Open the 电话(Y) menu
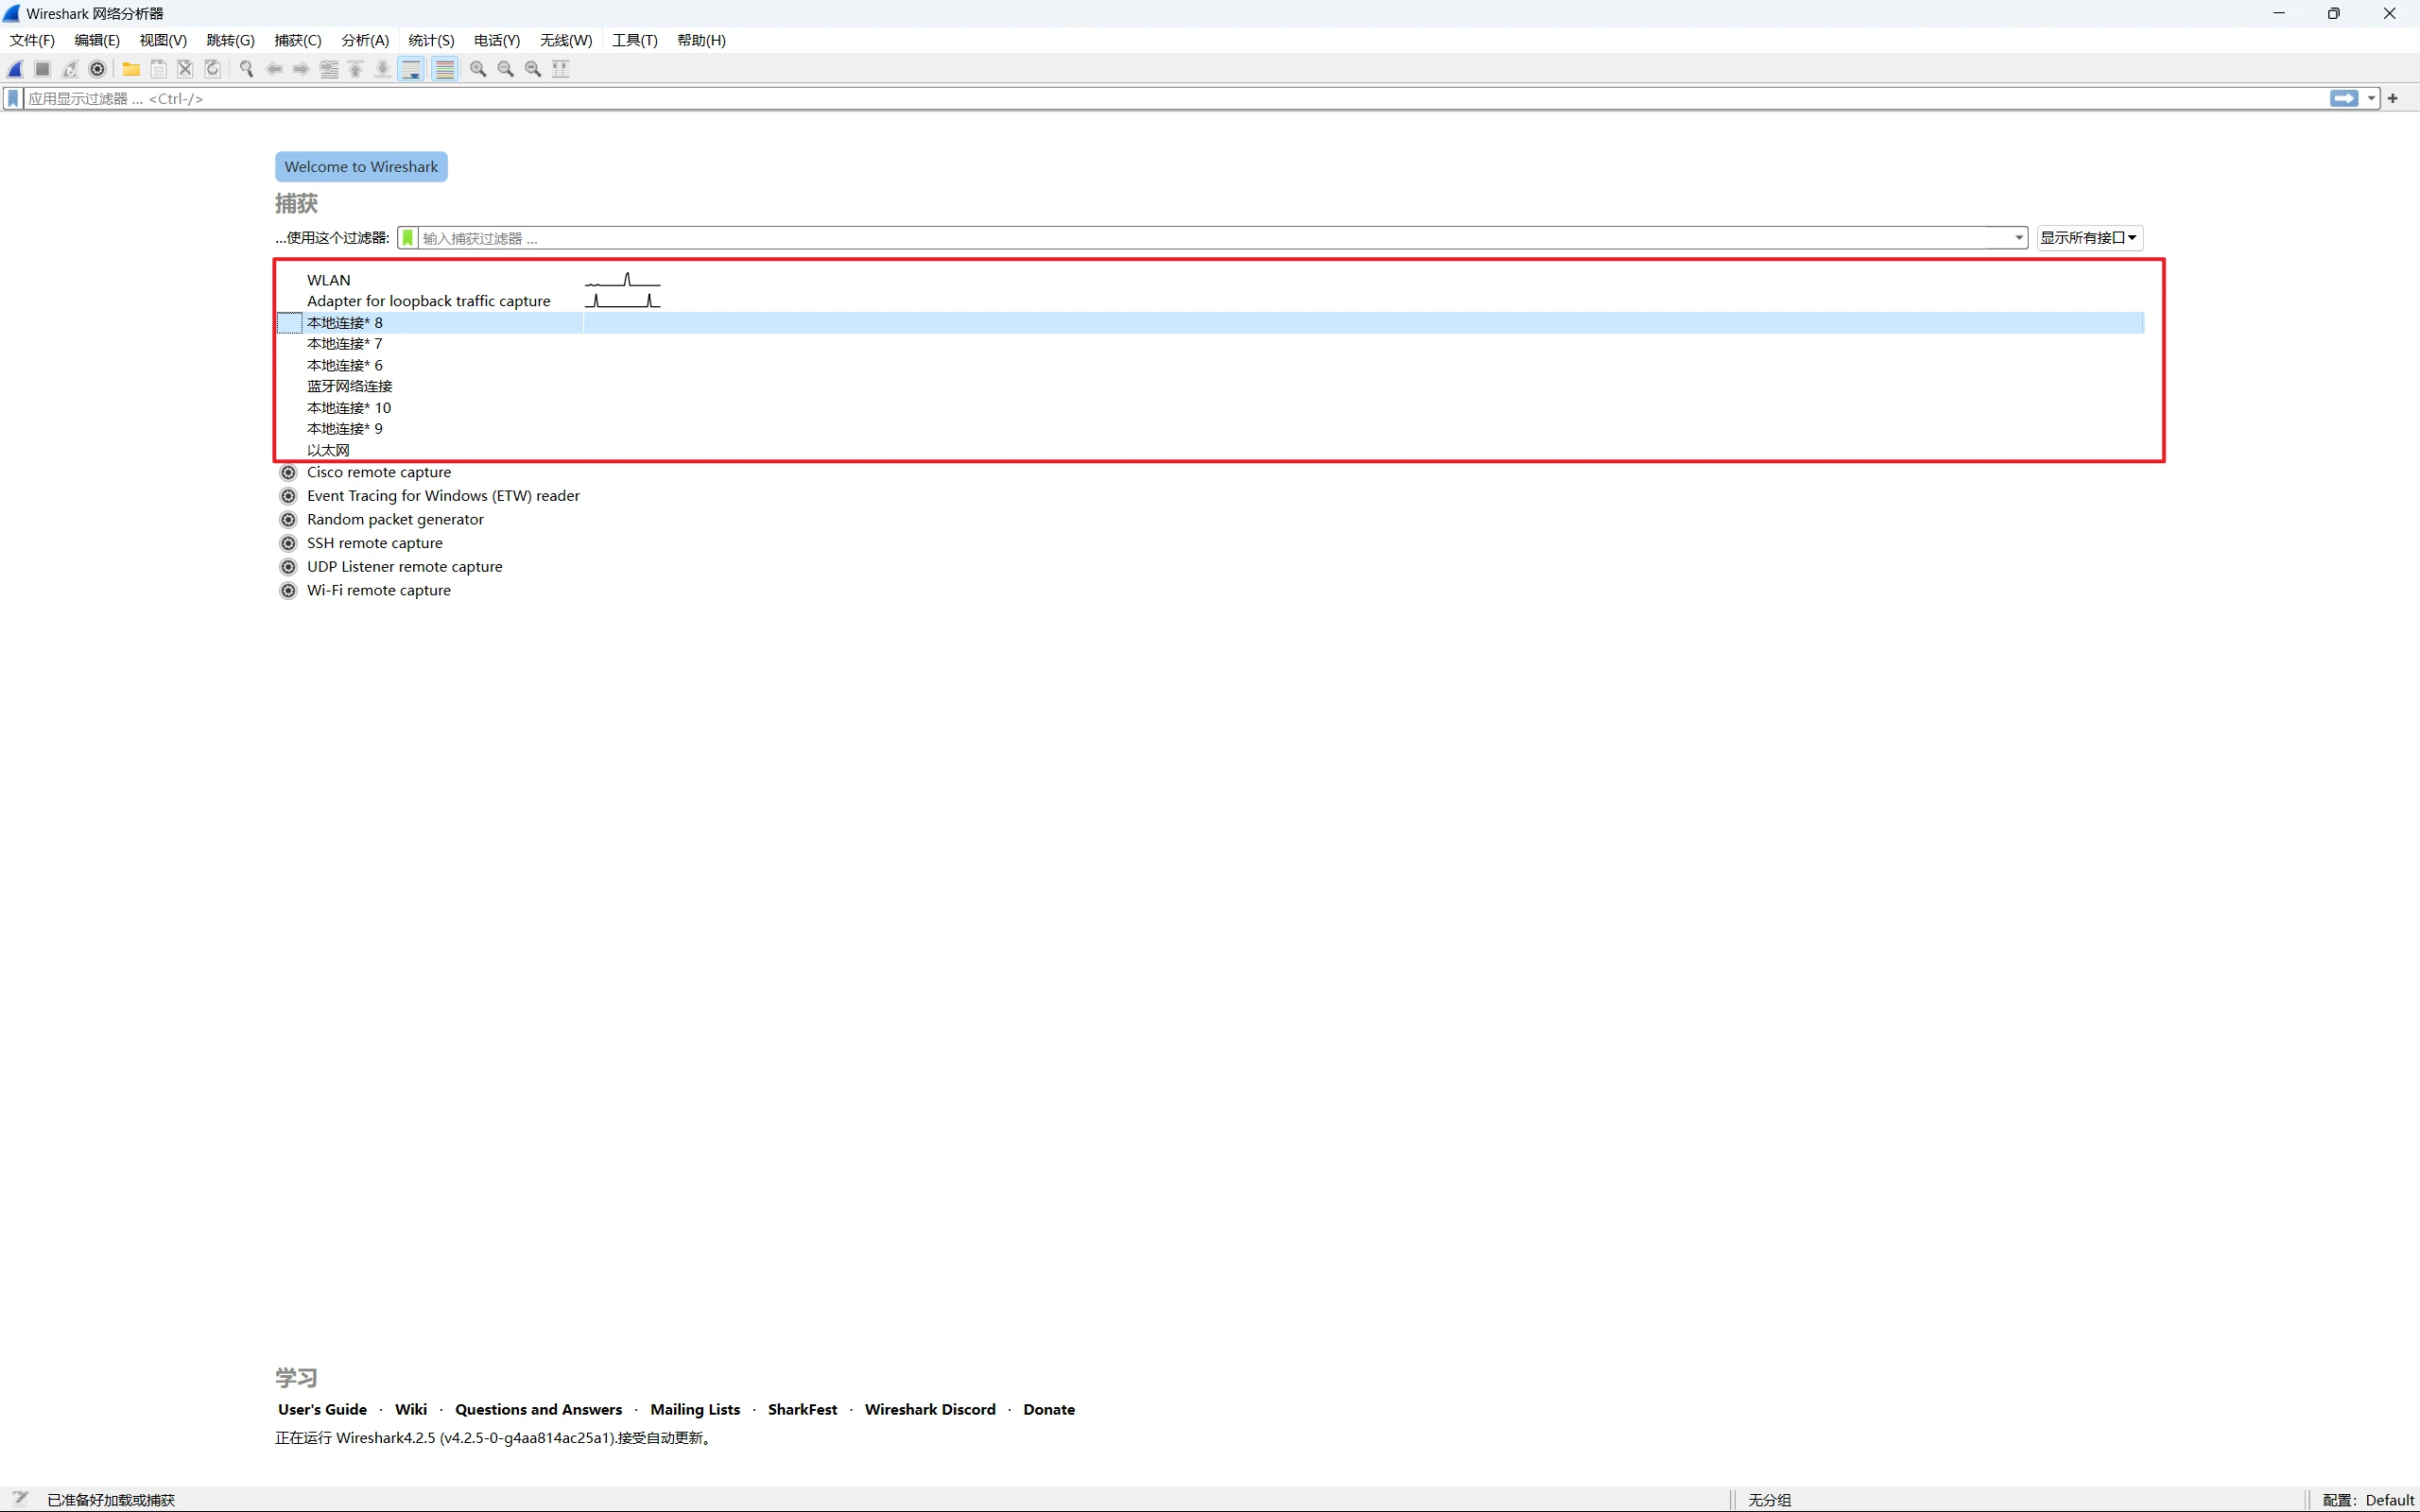Viewport: 2420px width, 1512px height. [x=497, y=40]
